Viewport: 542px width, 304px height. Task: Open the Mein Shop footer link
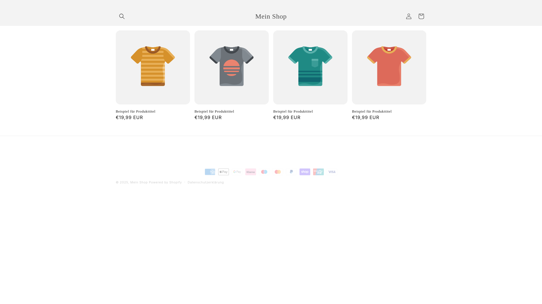tap(139, 182)
